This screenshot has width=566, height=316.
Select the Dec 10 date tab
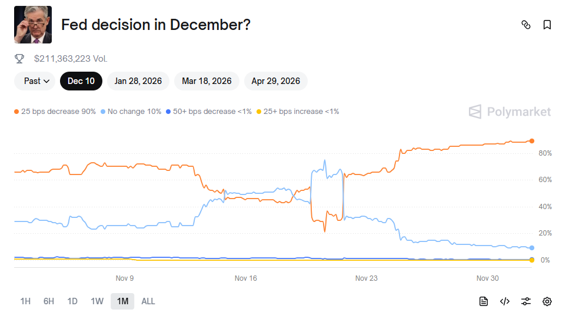pyautogui.click(x=81, y=81)
